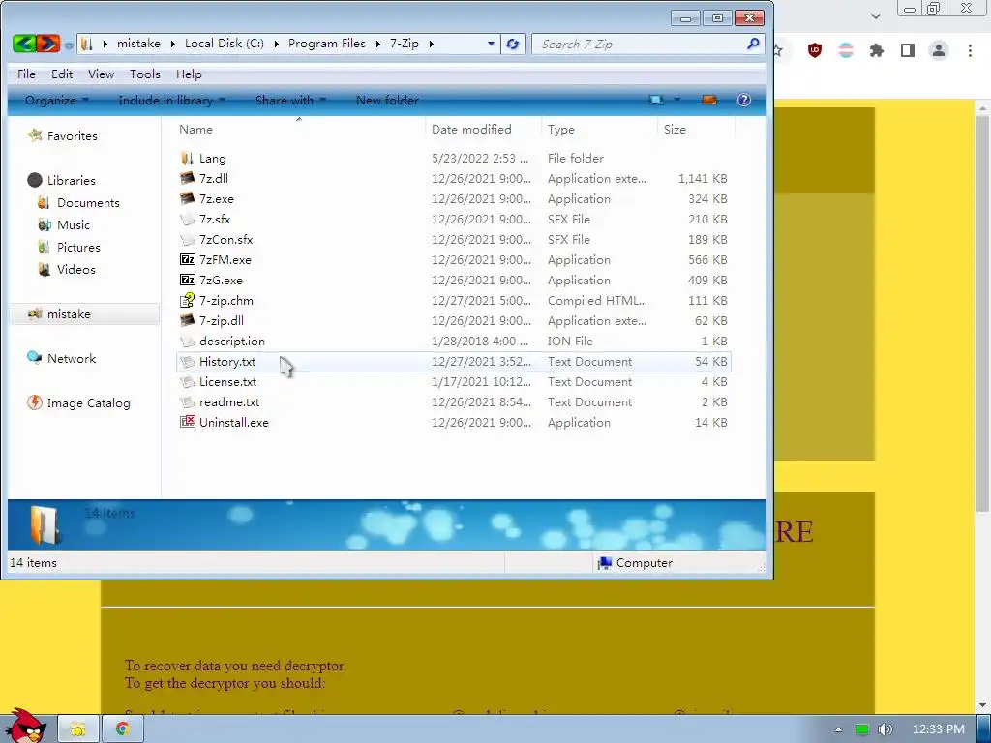Image resolution: width=991 pixels, height=743 pixels.
Task: Change the view layout icon
Action: pos(657,100)
